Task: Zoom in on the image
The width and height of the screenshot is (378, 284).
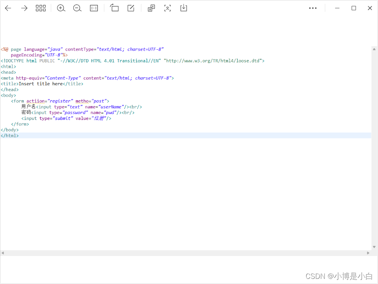Action: tap(61, 8)
